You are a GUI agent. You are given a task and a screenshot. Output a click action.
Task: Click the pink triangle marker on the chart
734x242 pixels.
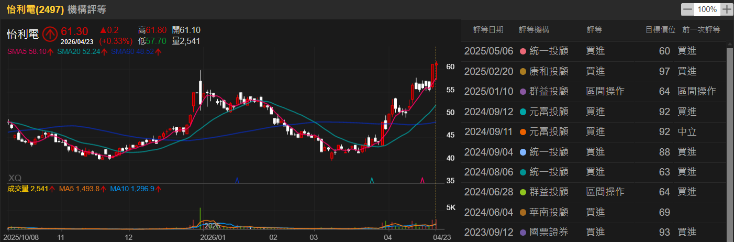coord(422,180)
